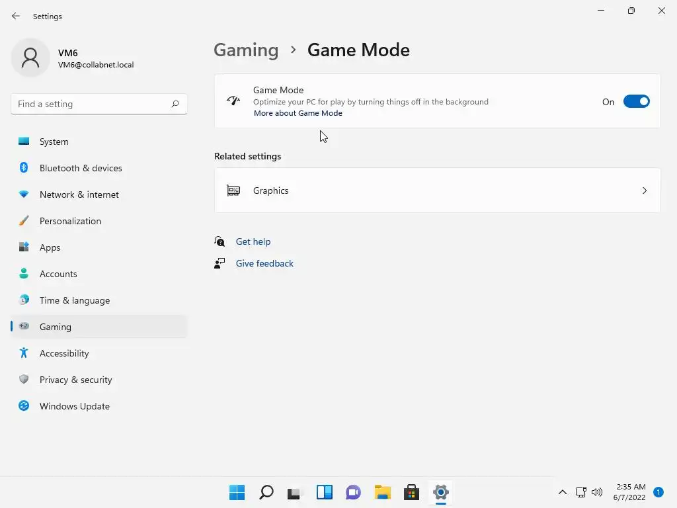The height and width of the screenshot is (508, 677).
Task: Focus the Find a setting search box
Action: tap(99, 104)
